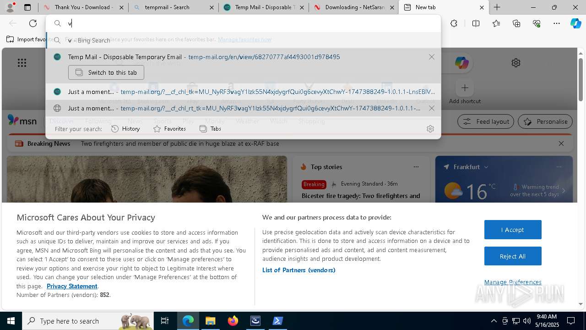Open Task View on taskbar
The height and width of the screenshot is (330, 586).
[x=165, y=321]
